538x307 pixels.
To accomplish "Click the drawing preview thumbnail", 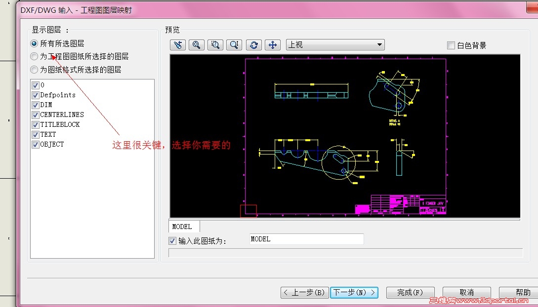I will [345, 136].
